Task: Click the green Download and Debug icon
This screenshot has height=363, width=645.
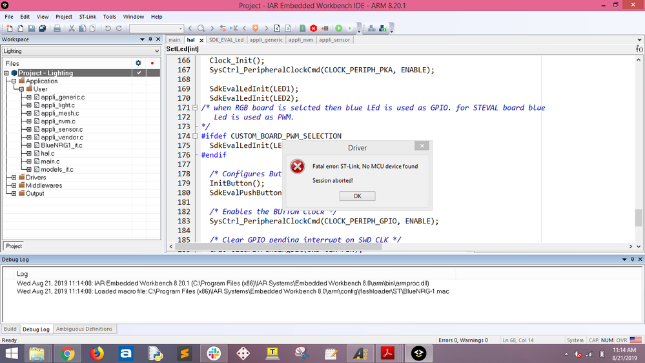Action: (338, 28)
